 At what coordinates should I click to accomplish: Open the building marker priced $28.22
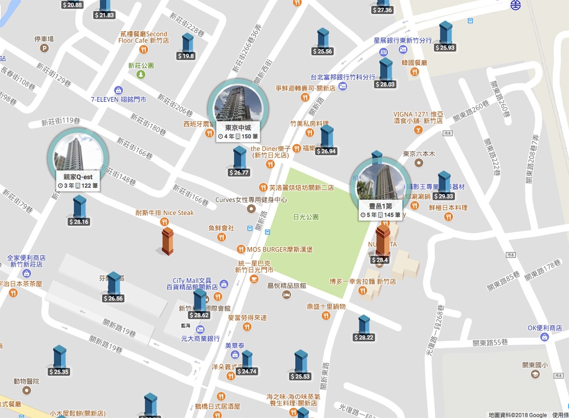pos(364,328)
